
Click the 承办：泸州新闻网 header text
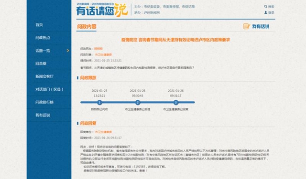[147, 13]
